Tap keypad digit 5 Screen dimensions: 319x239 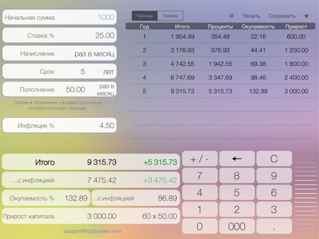237,193
